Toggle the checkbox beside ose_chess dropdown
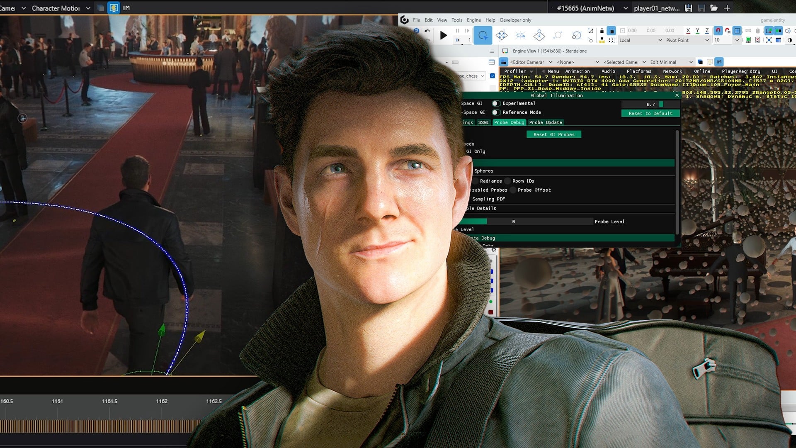The width and height of the screenshot is (796, 448). [492, 75]
